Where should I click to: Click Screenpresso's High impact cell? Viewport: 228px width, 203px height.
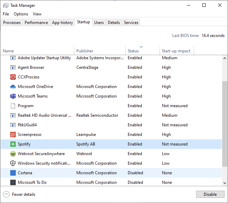pos(166,135)
